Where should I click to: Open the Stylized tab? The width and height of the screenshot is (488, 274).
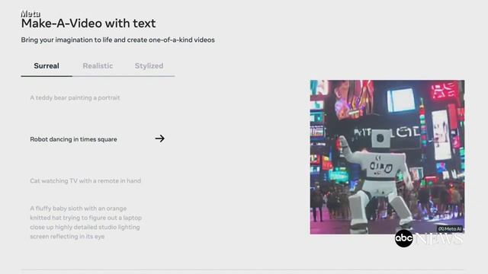149,66
